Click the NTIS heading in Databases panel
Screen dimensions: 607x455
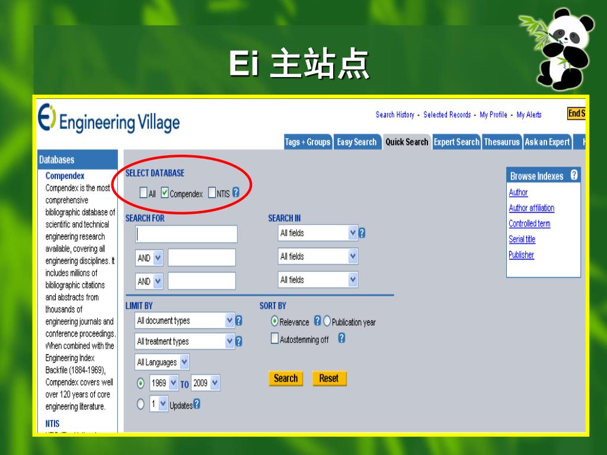(52, 424)
